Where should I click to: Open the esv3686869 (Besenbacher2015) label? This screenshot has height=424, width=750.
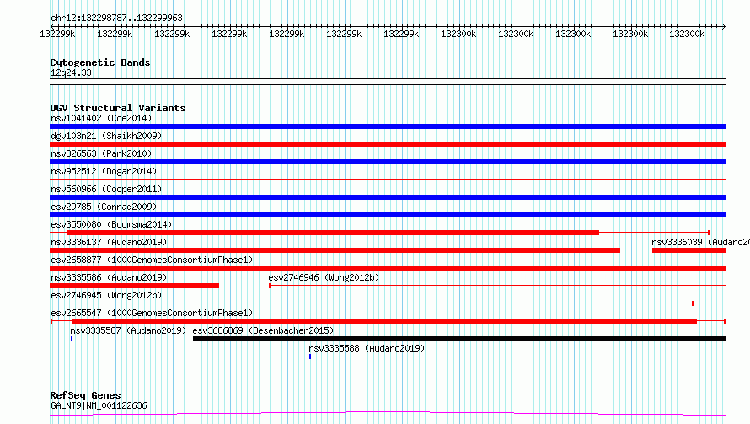point(263,330)
